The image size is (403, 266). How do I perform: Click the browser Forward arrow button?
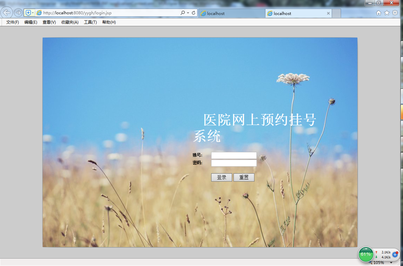click(x=18, y=13)
